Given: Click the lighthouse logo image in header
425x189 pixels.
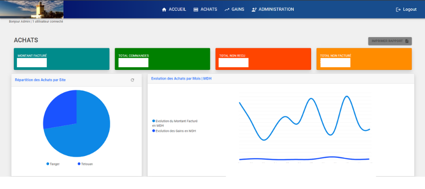Looking at the screenshot, I should pyautogui.click(x=32, y=9).
